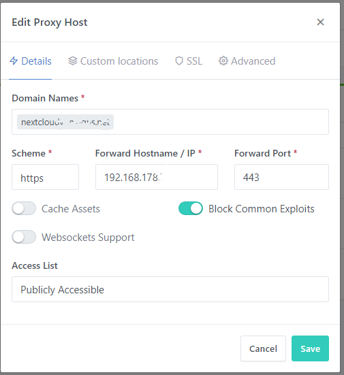Open the Scheme https dropdown
This screenshot has width=344, height=375.
[45, 177]
